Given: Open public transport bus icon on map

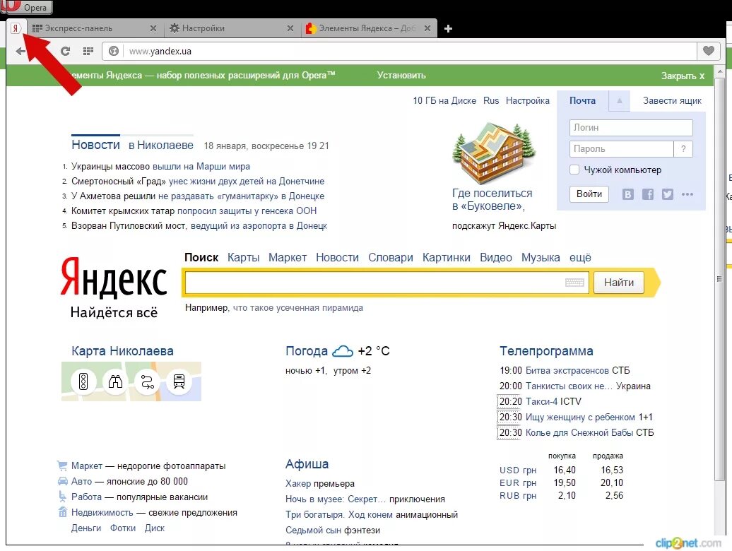Looking at the screenshot, I should pos(179,381).
